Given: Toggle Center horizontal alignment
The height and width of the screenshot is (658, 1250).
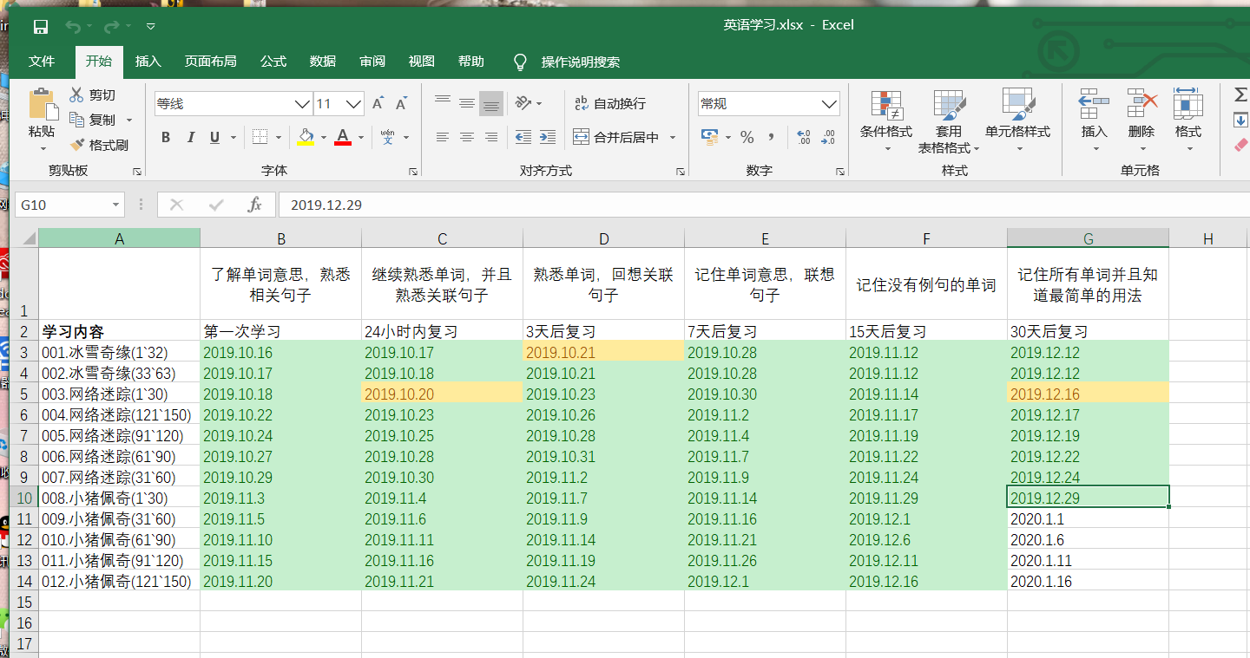Looking at the screenshot, I should [467, 137].
